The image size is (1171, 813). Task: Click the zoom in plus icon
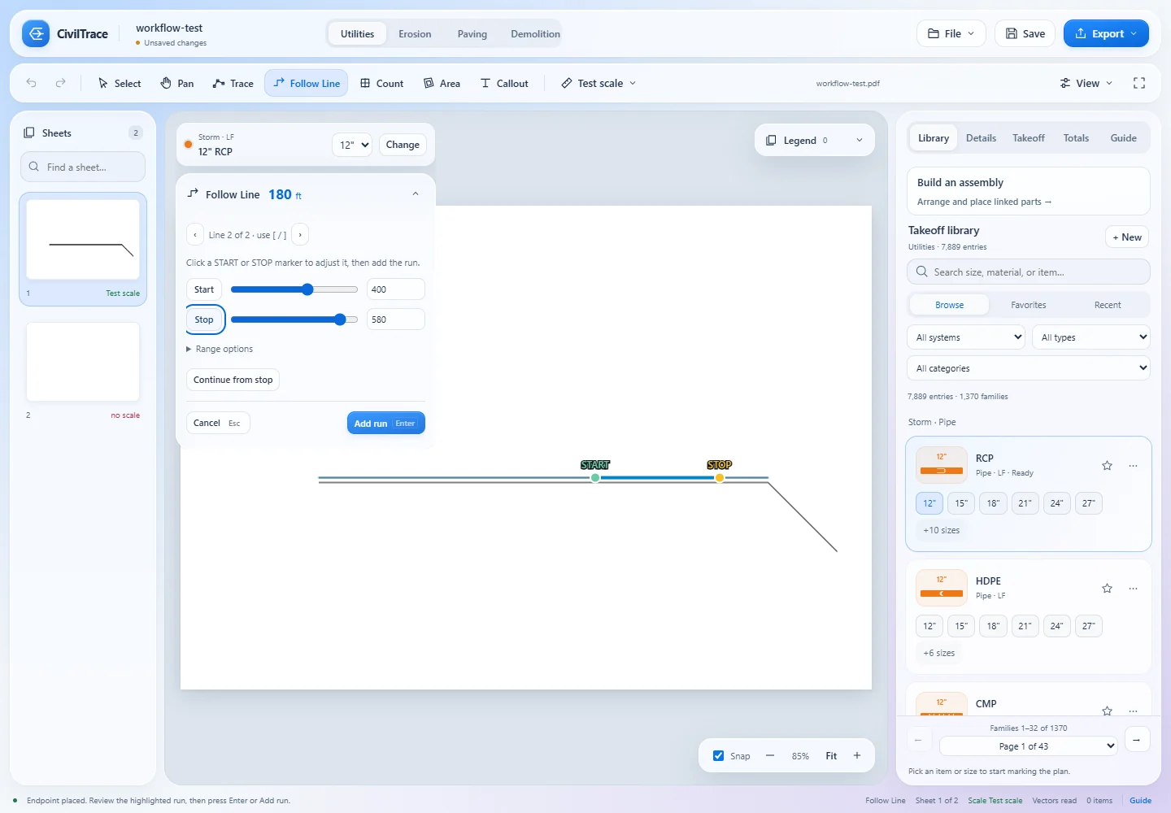(857, 755)
